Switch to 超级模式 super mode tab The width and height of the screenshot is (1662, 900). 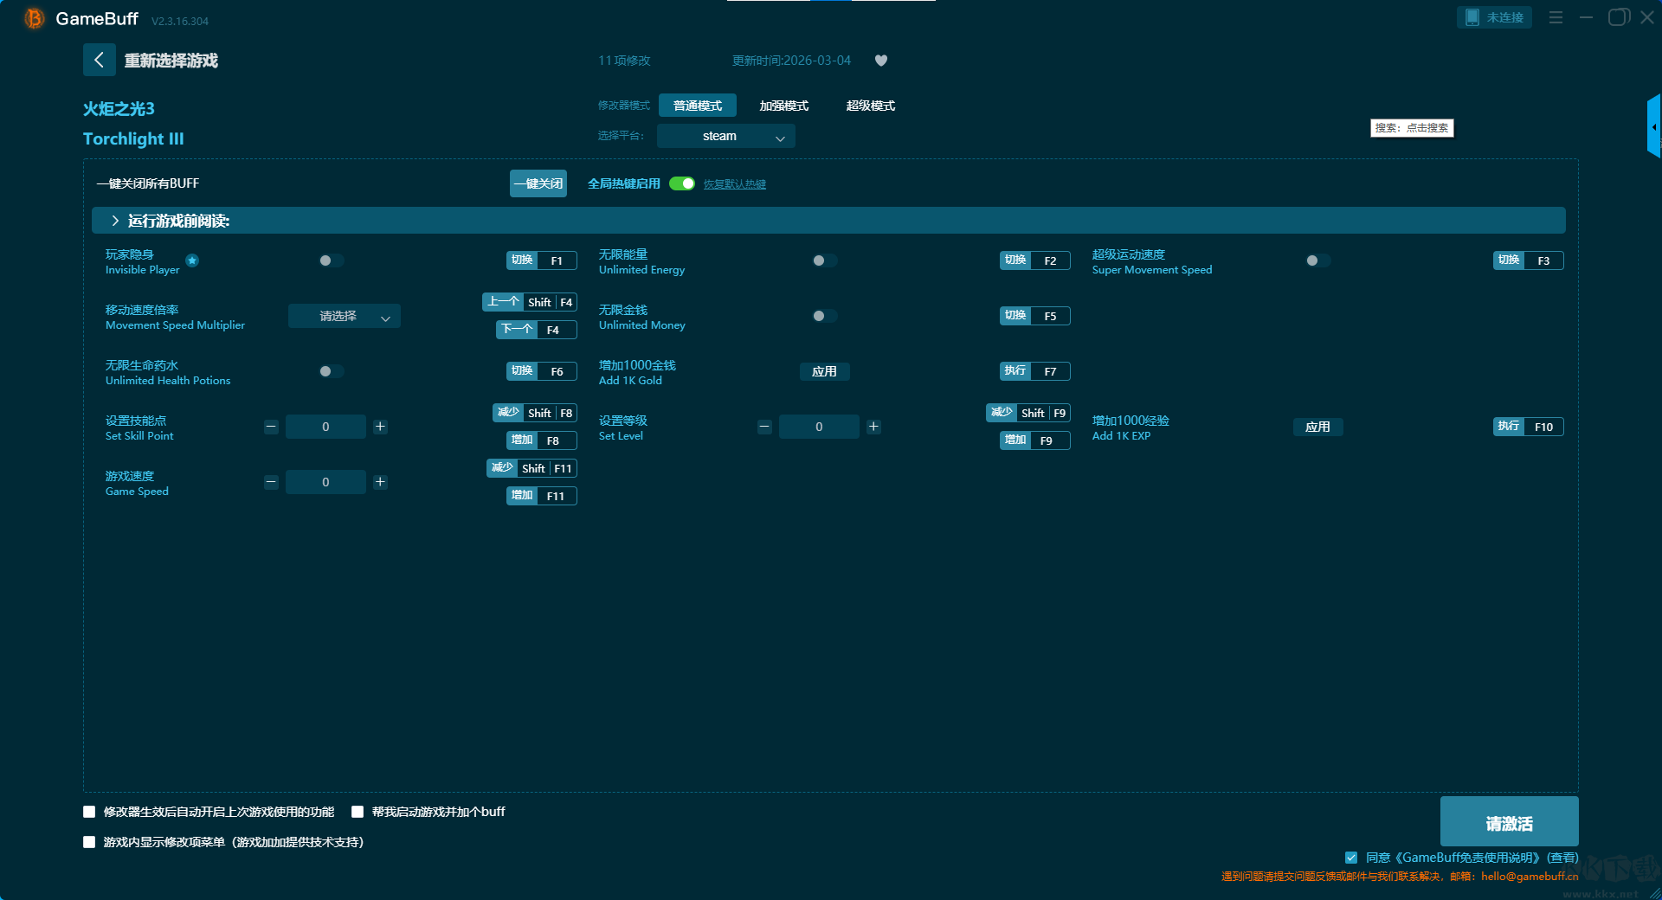point(870,106)
